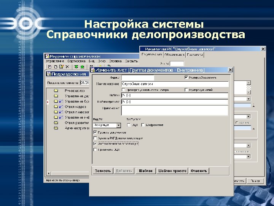Click the X delete icon in Ведение справочников toolbar
This screenshot has width=274, height=206.
click(67, 67)
